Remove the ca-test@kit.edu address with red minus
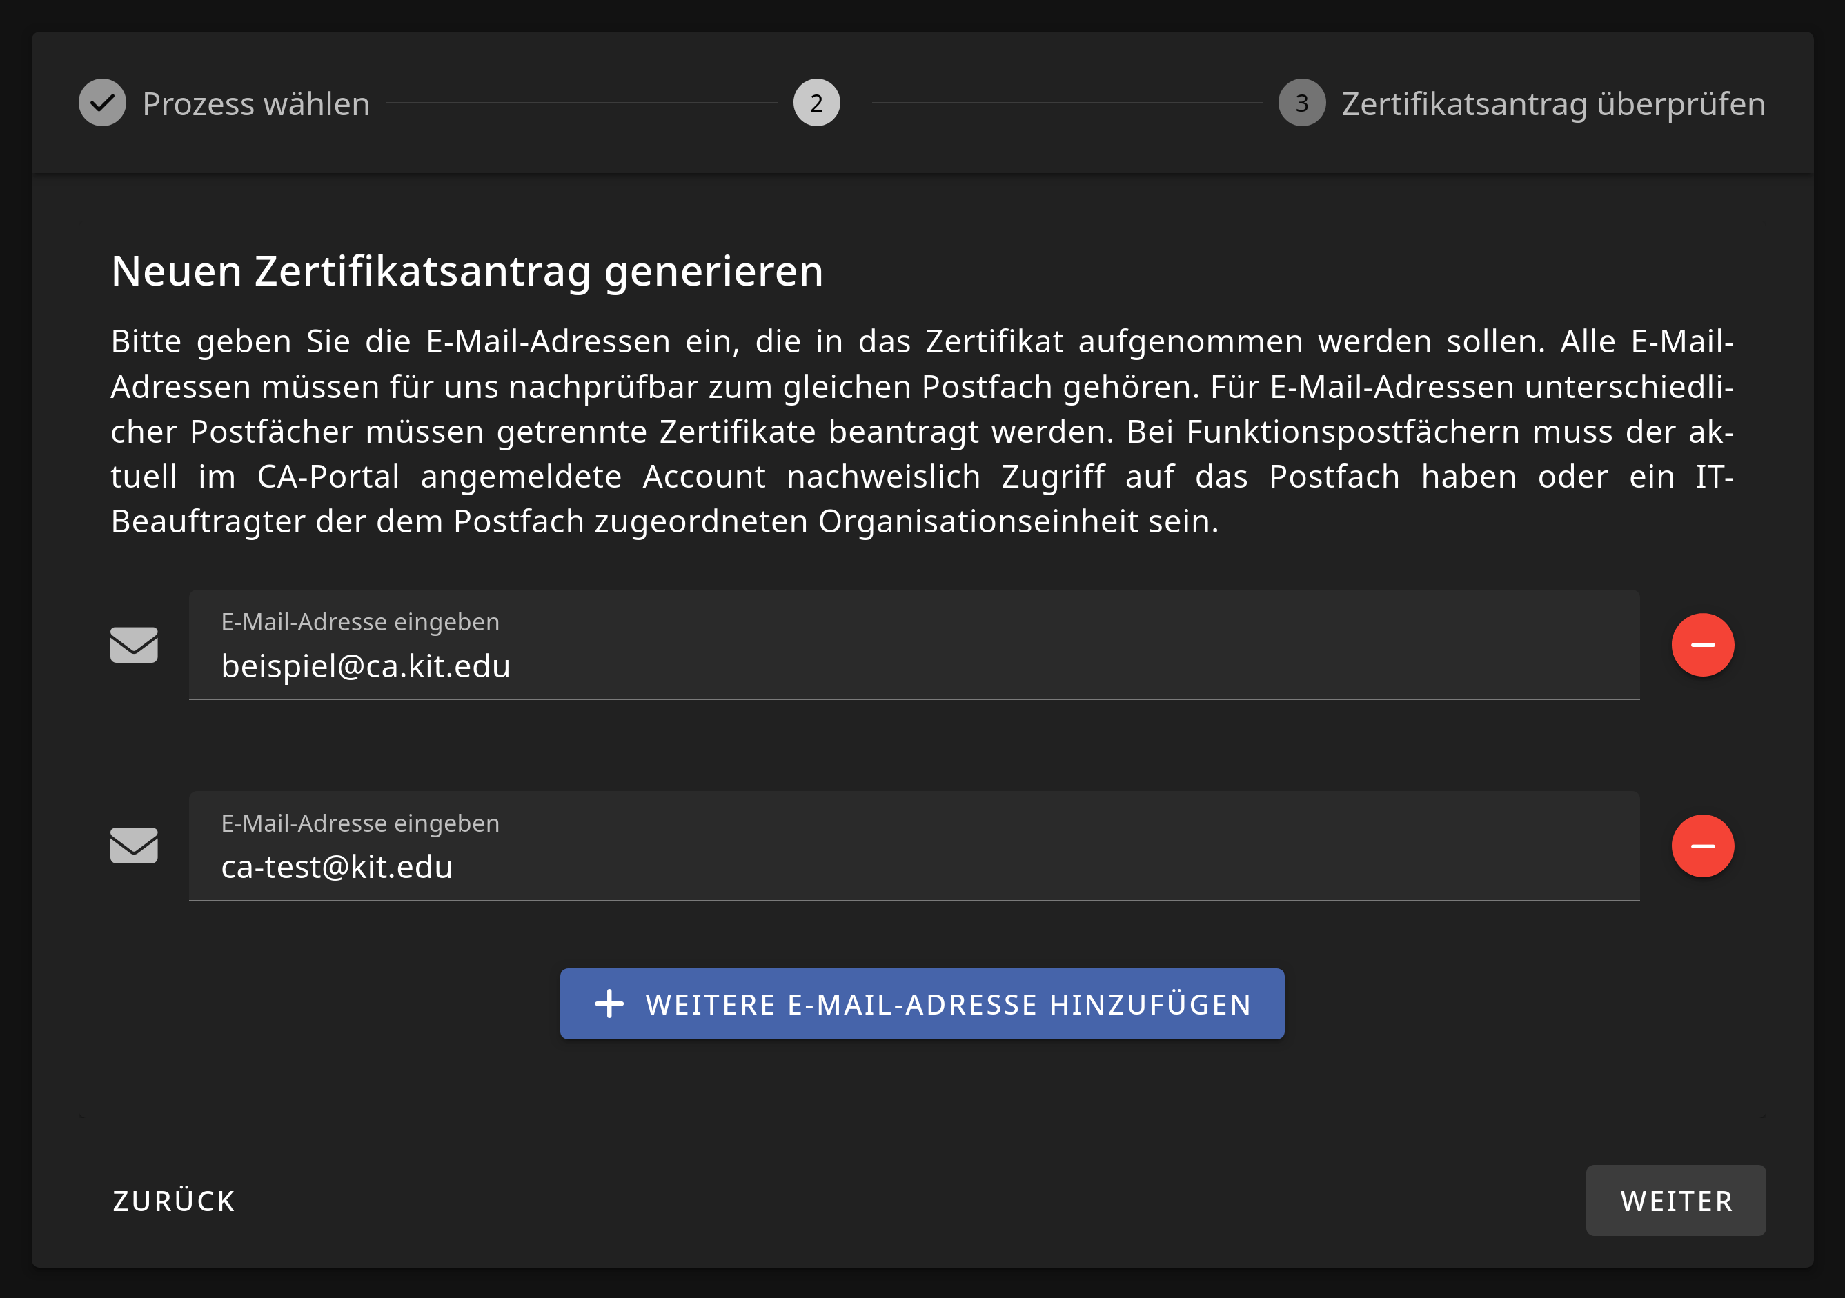 coord(1702,846)
